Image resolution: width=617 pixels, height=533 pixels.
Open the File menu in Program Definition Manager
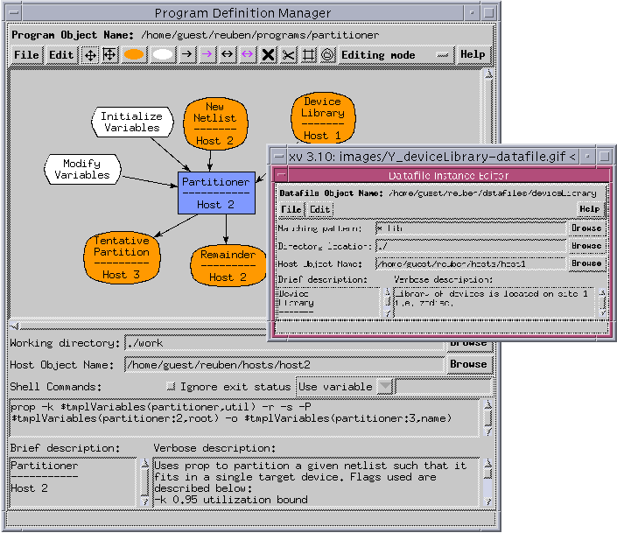(26, 54)
